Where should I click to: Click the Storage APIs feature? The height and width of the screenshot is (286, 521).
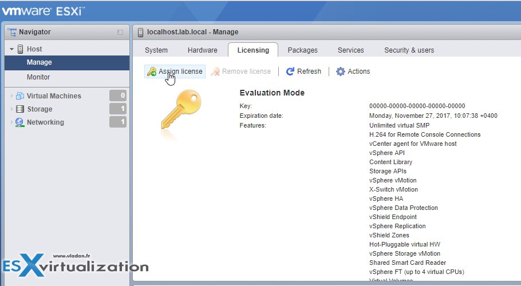388,171
